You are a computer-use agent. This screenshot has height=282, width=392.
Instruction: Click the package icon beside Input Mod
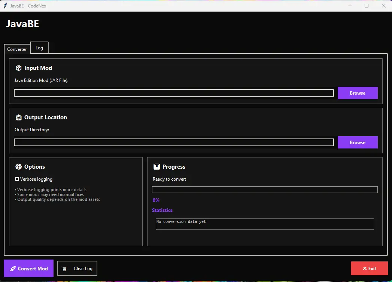[18, 68]
